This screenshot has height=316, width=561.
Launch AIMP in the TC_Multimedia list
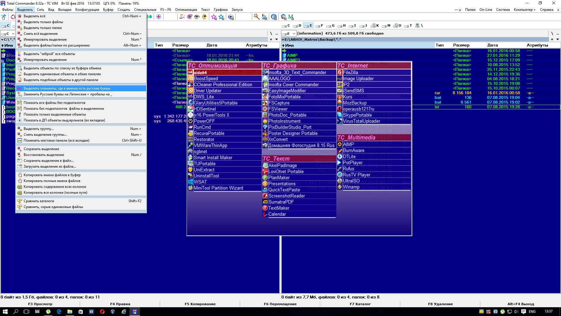[x=374, y=144]
